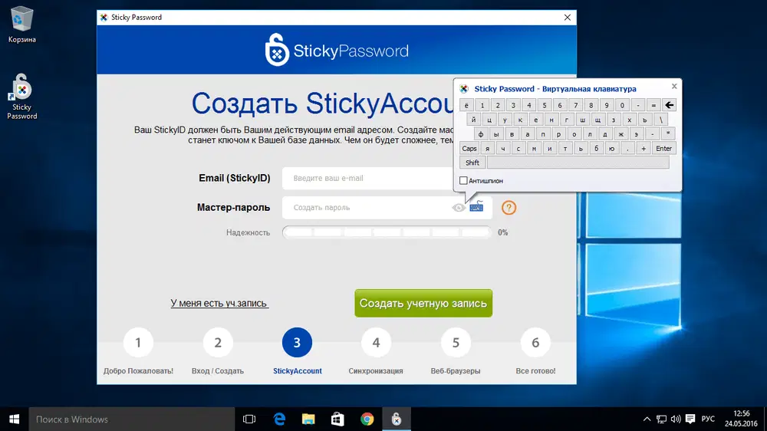Tap the period key on virtual keyboard
Screen dimensions: 767x431
[x=627, y=148]
